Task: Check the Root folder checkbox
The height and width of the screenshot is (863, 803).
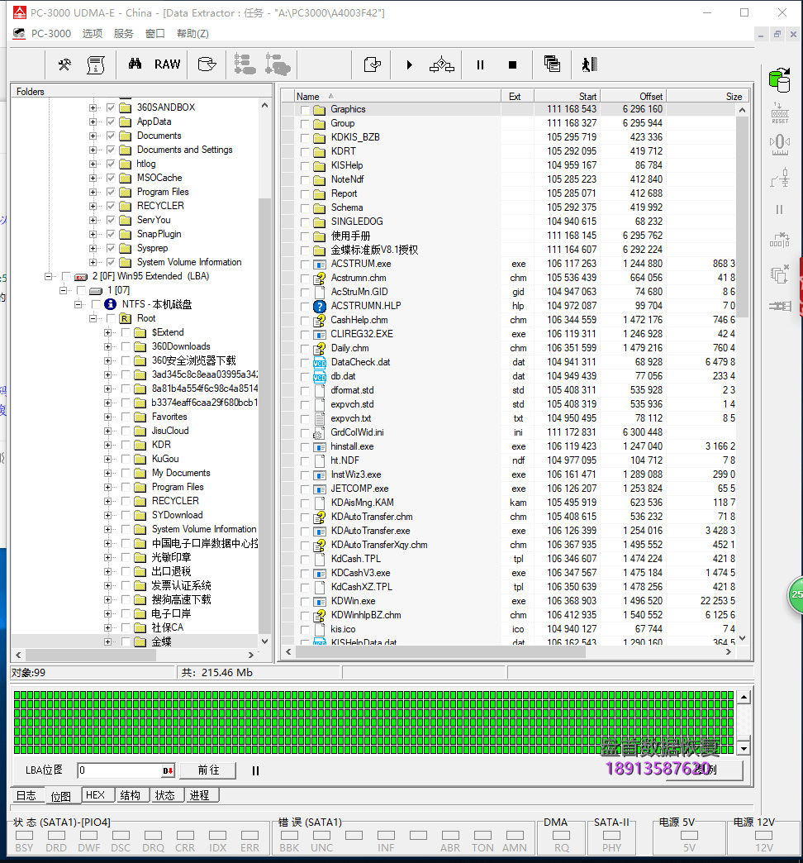Action: point(111,319)
